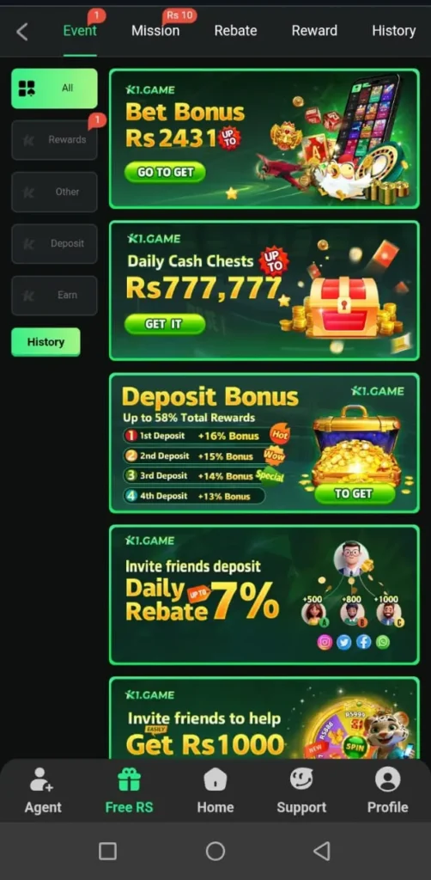Select the Deposit category filter
This screenshot has height=880, width=431.
point(54,243)
